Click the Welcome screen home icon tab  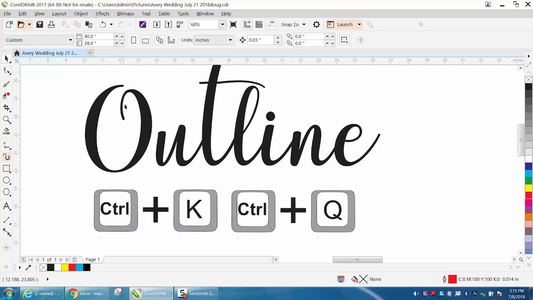17,53
